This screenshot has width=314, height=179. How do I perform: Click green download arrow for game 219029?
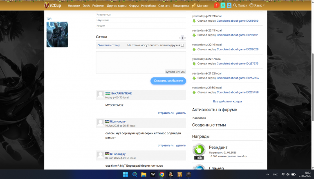(x=194, y=50)
